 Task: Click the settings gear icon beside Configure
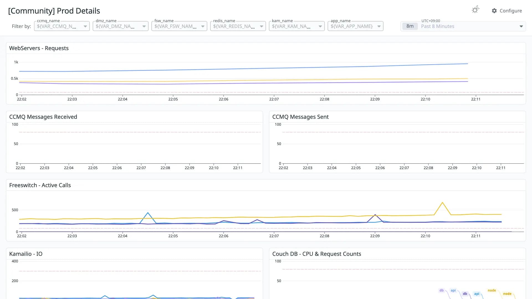click(x=494, y=11)
